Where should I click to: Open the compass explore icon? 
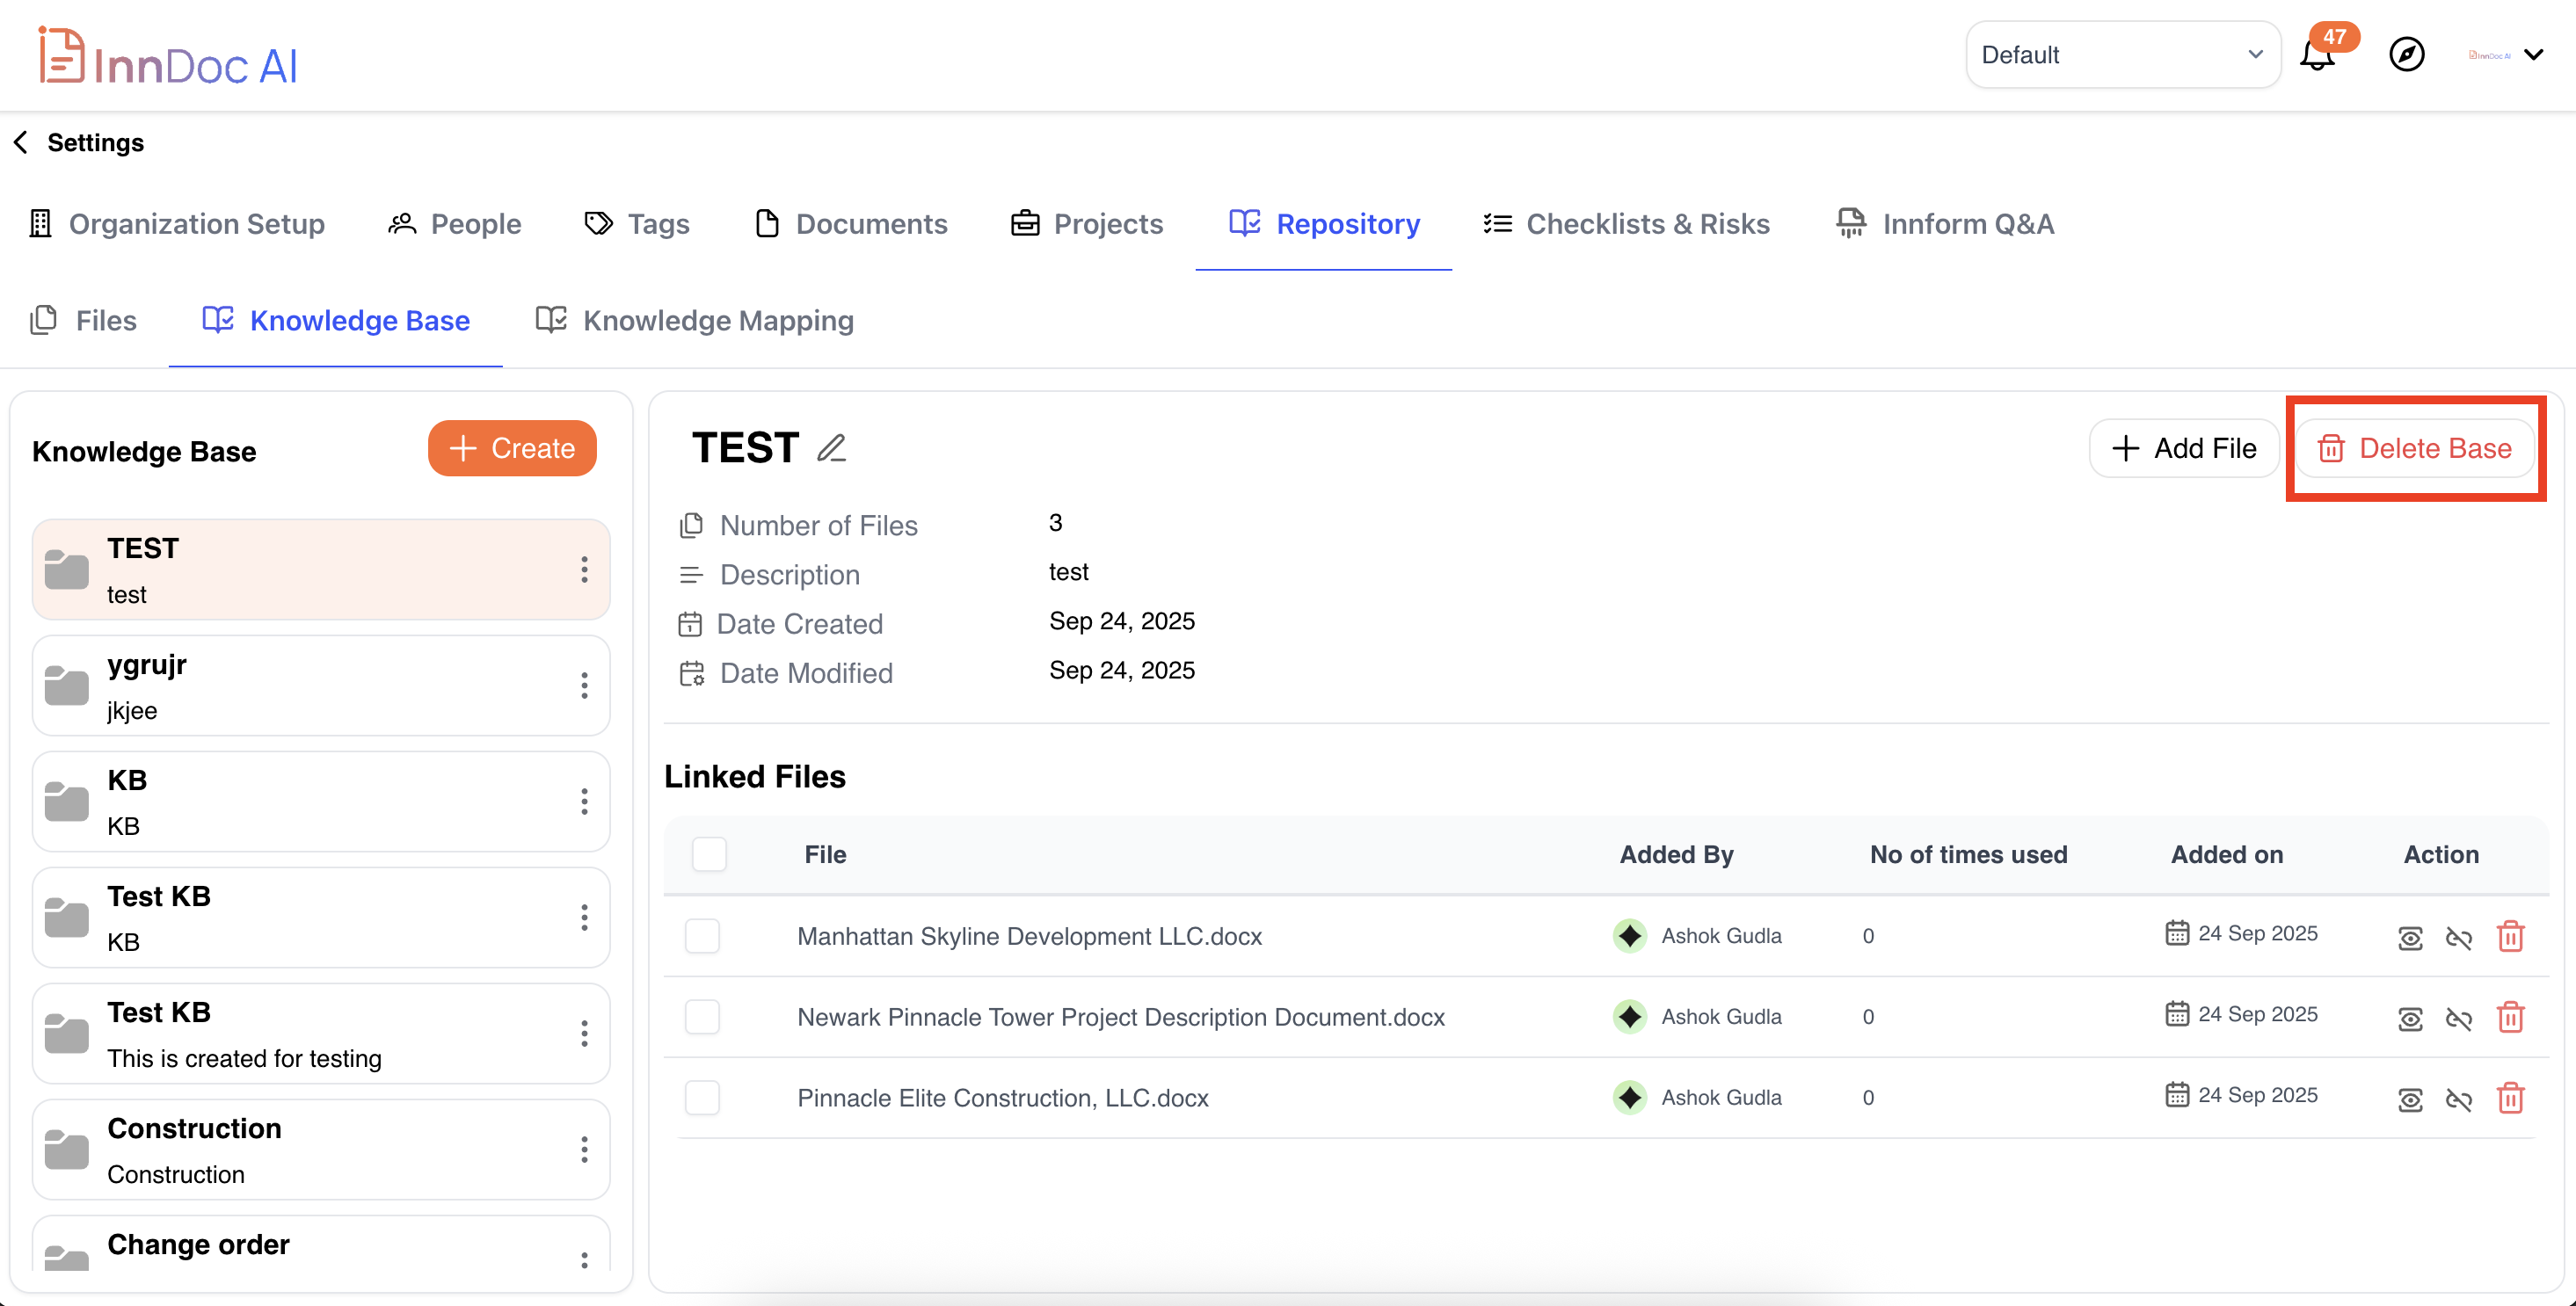tap(2406, 54)
